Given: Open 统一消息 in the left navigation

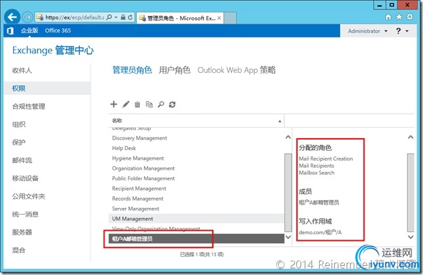Looking at the screenshot, I should pyautogui.click(x=25, y=214).
